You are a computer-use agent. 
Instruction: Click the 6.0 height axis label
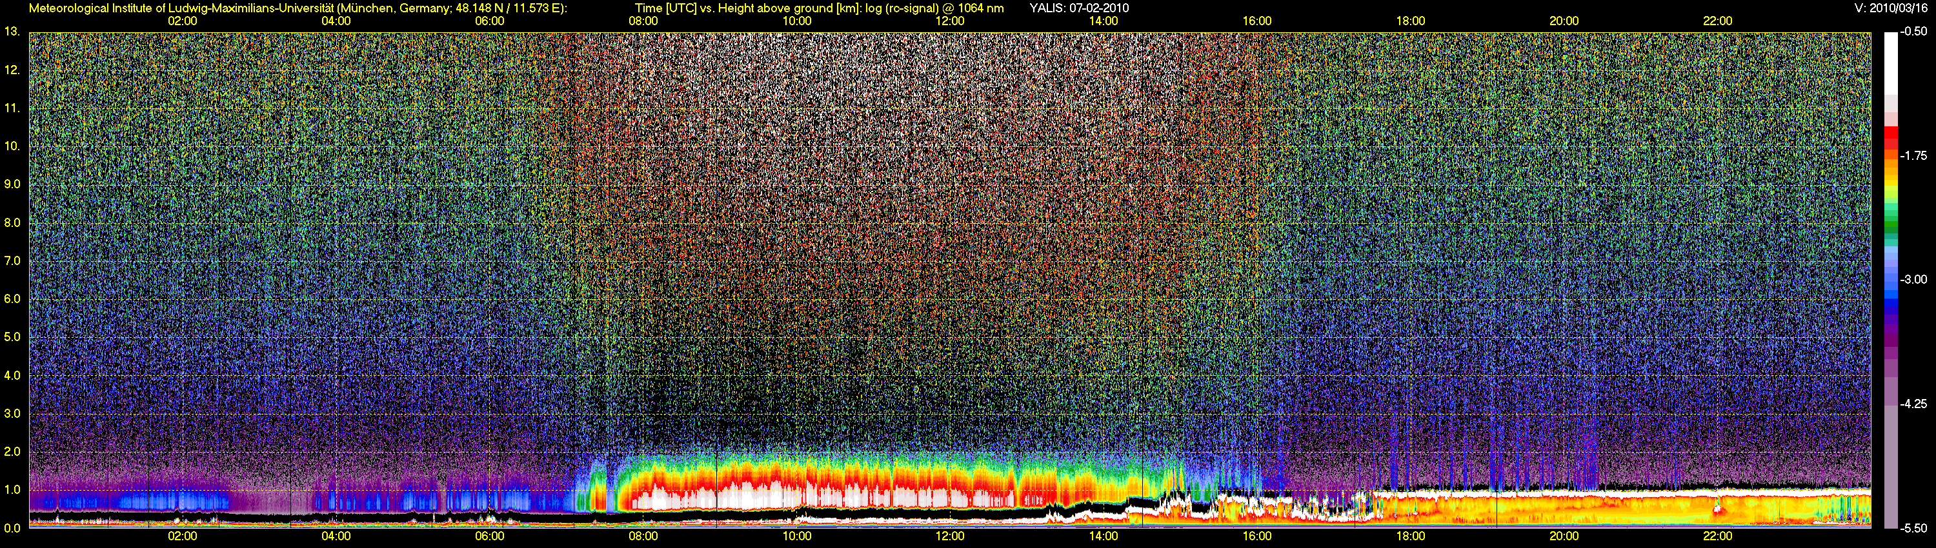(12, 298)
